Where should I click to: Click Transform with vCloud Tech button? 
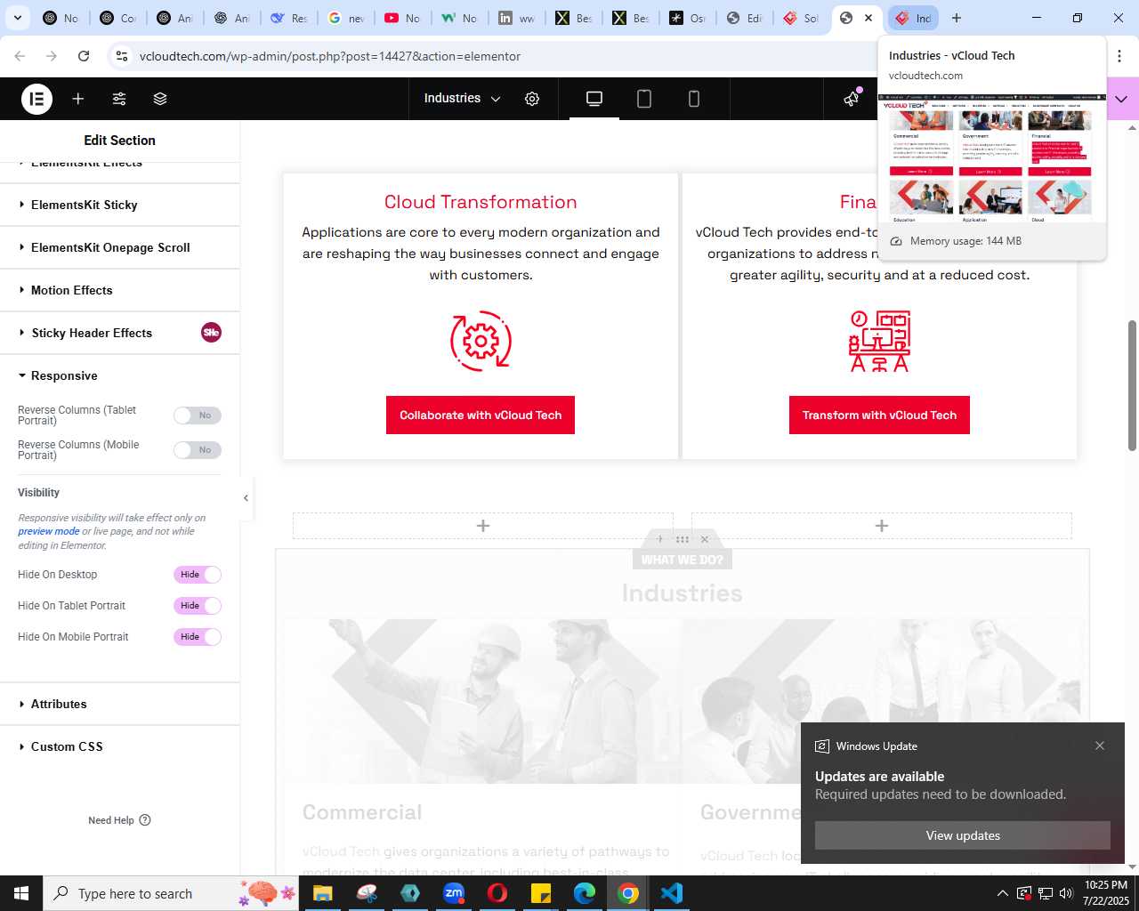(x=879, y=415)
